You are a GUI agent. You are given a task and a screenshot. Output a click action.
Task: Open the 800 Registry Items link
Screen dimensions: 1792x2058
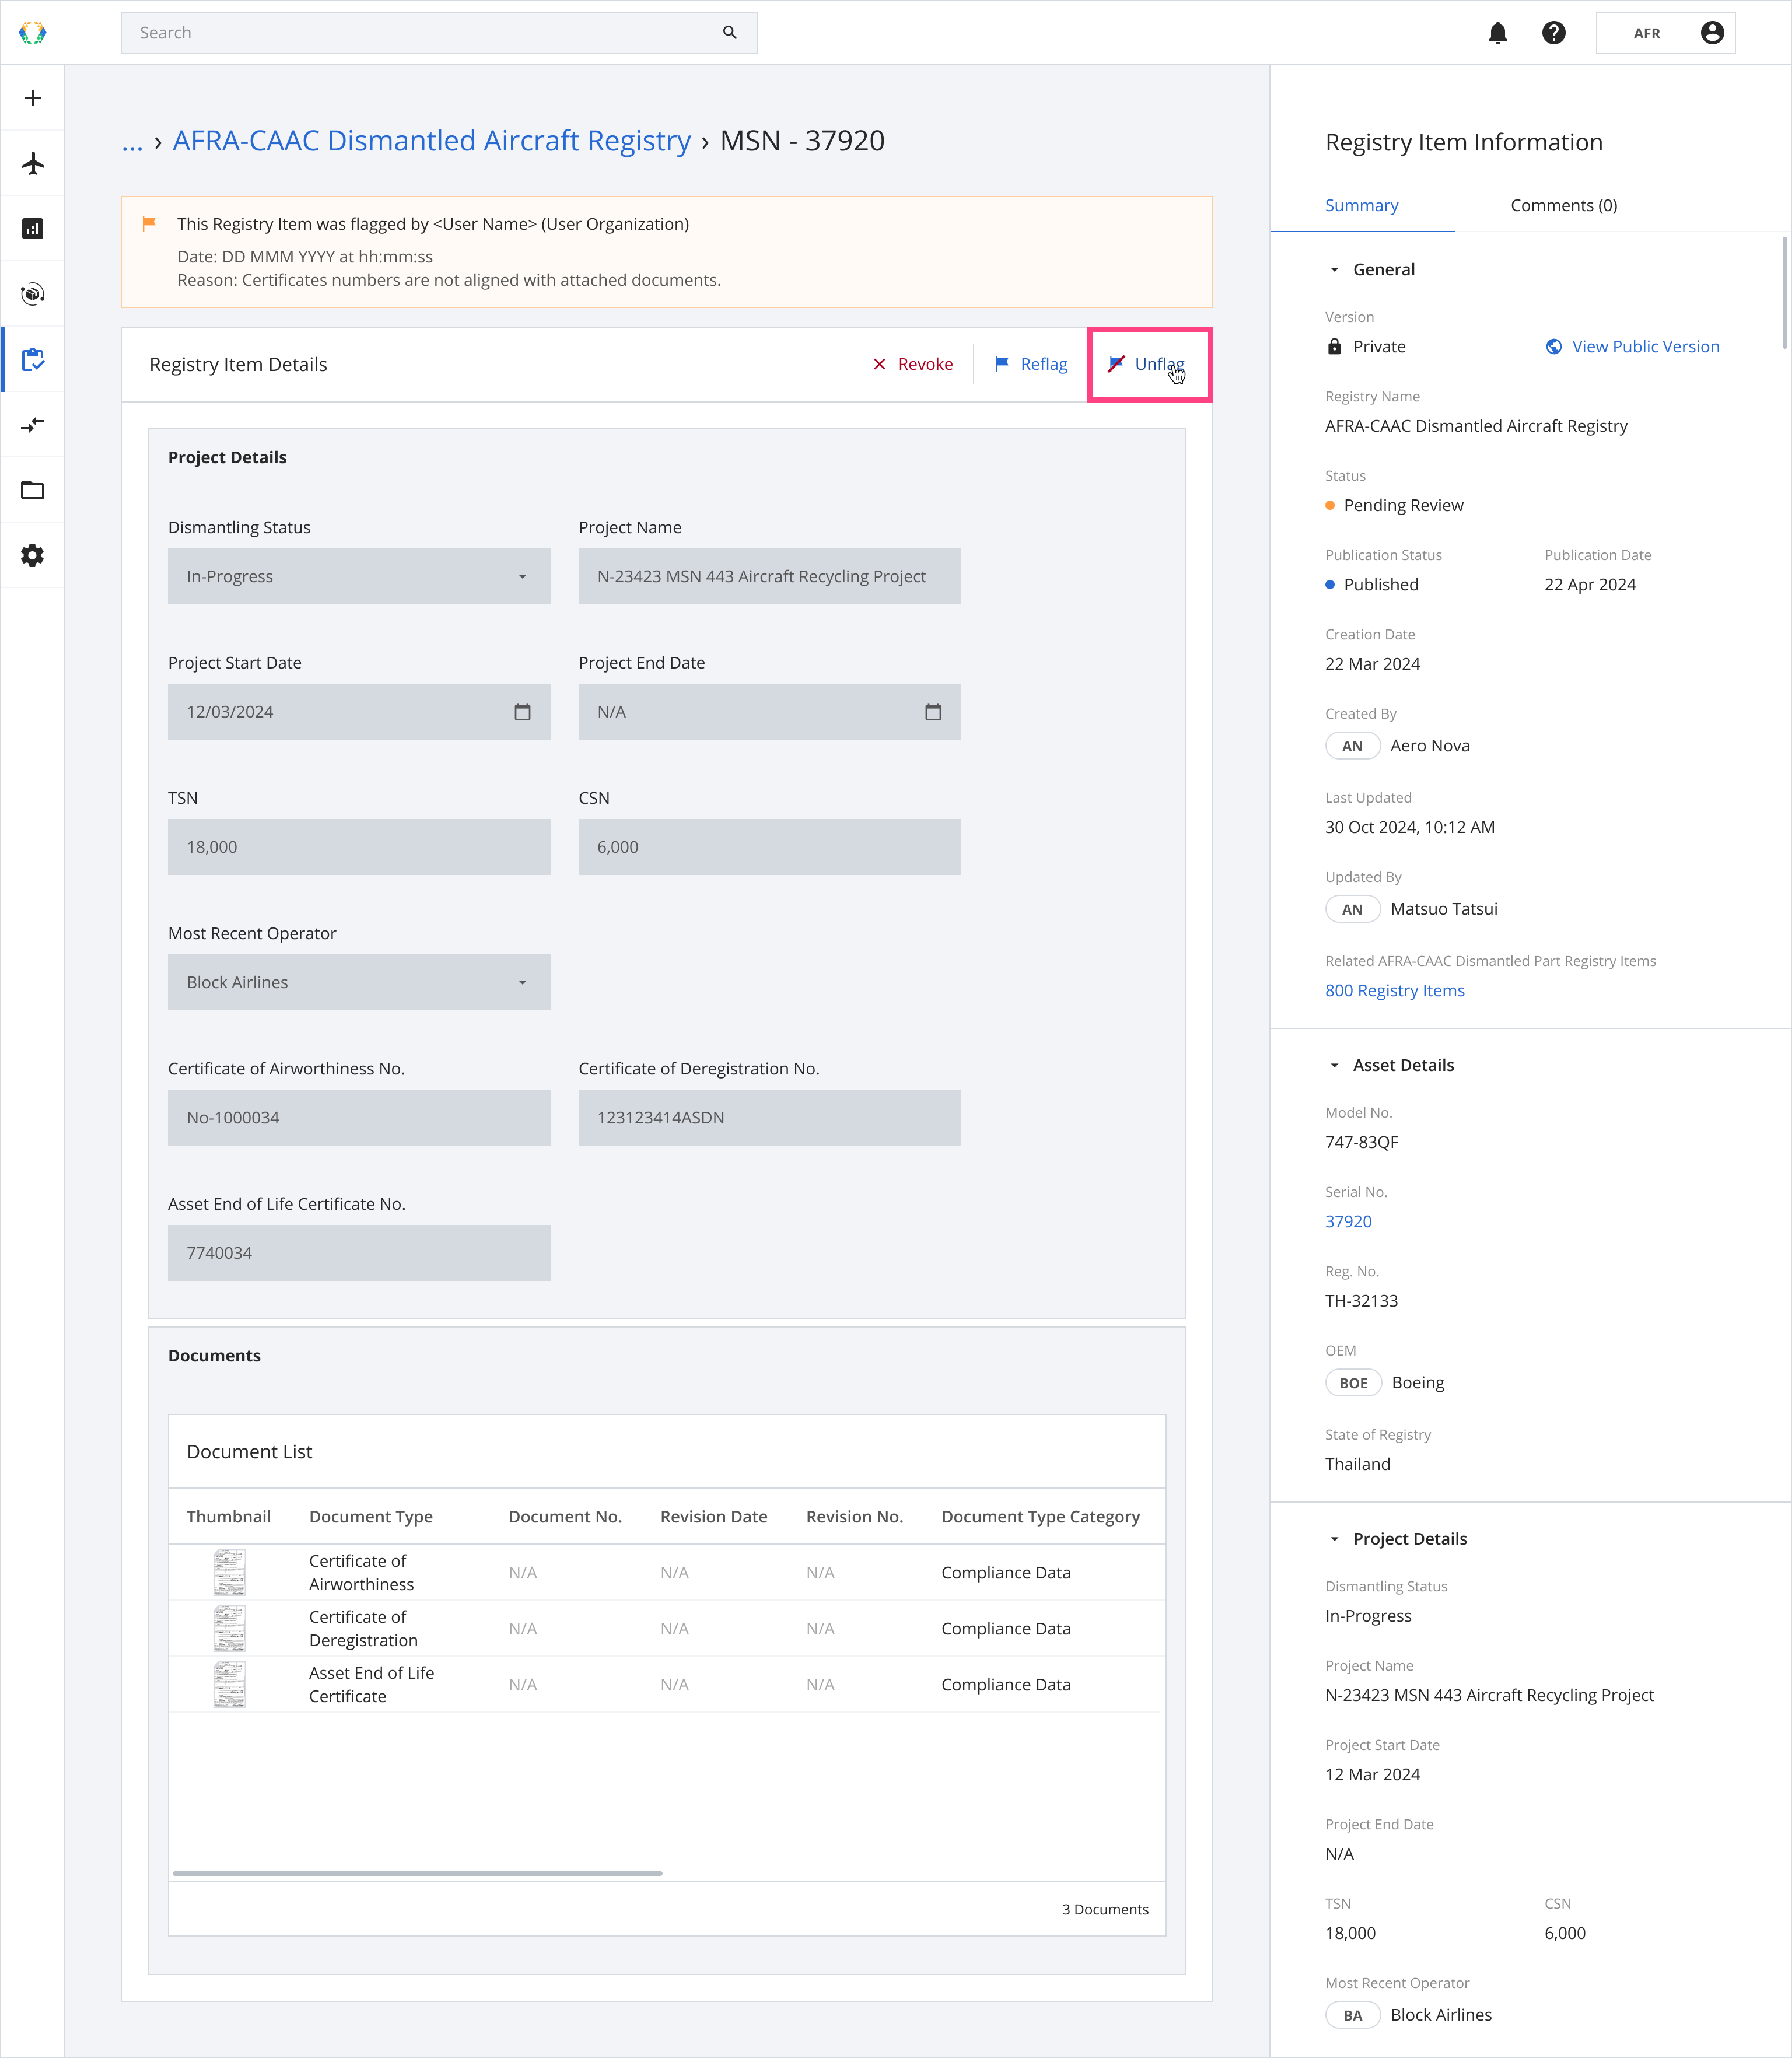pyautogui.click(x=1394, y=990)
